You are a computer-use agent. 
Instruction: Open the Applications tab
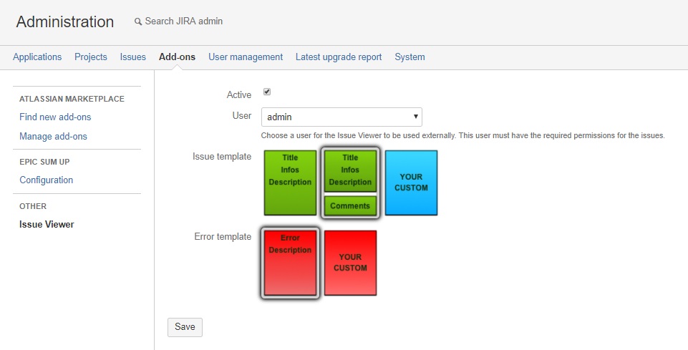(x=37, y=57)
